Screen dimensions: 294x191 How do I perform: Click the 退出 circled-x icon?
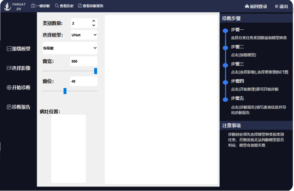click(x=276, y=6)
